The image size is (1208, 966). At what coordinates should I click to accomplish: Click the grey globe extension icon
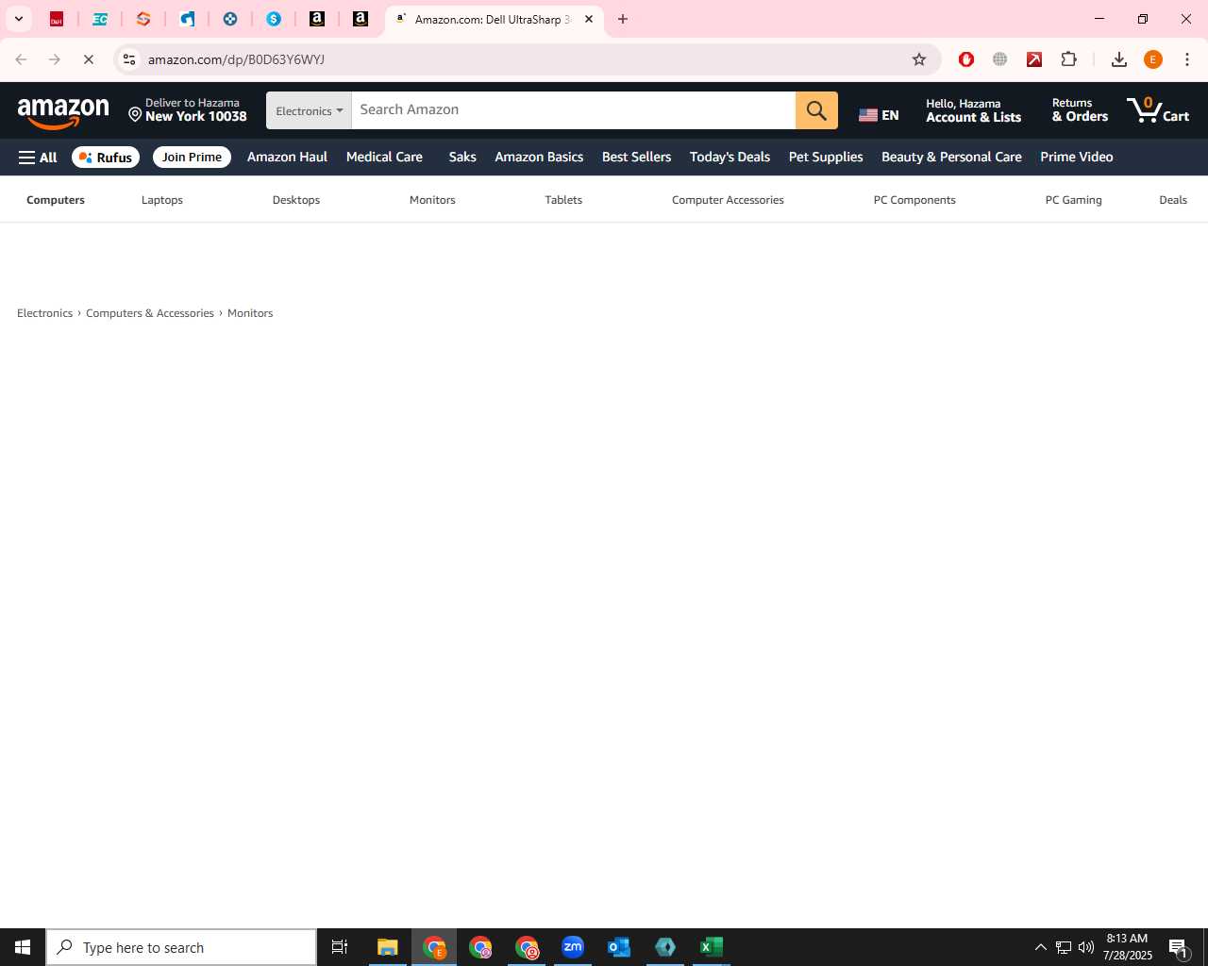coord(1000,59)
